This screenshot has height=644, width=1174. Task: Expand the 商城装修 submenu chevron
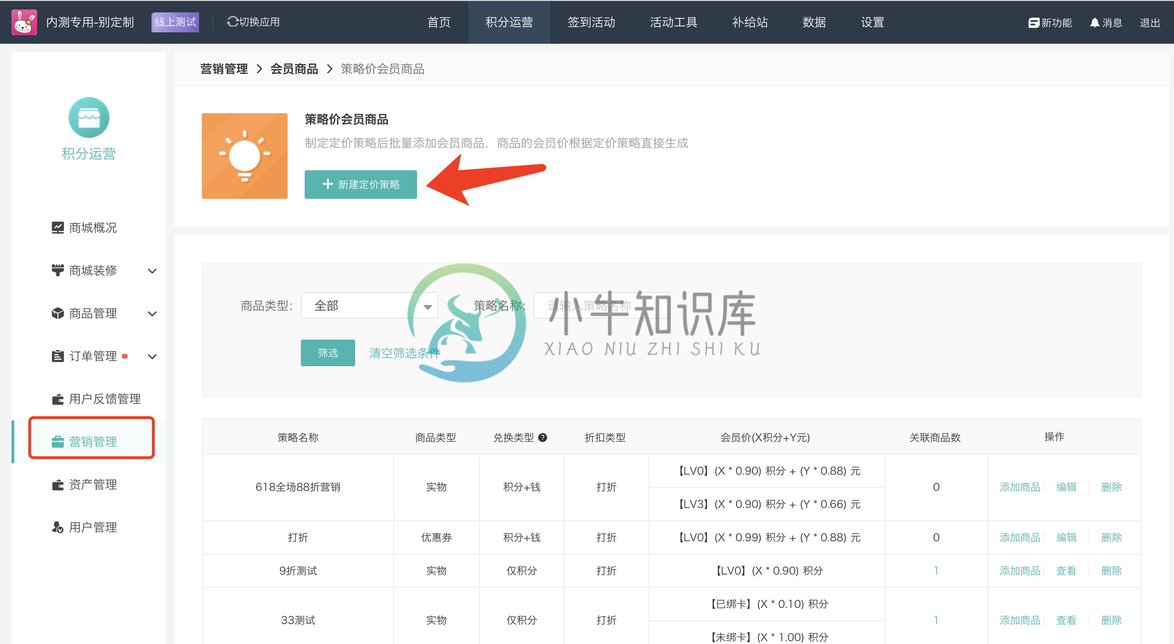[x=152, y=271]
